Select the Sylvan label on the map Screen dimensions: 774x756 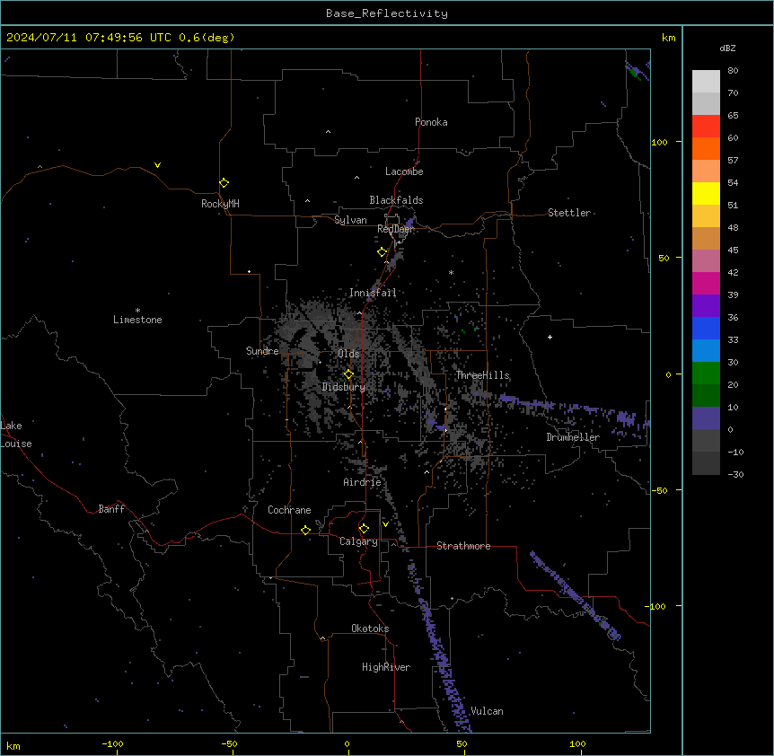tap(350, 220)
